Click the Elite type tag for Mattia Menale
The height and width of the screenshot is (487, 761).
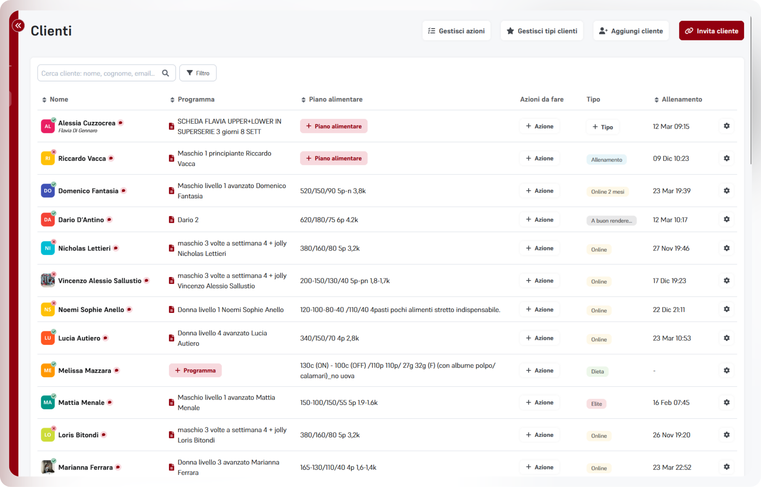click(x=596, y=404)
